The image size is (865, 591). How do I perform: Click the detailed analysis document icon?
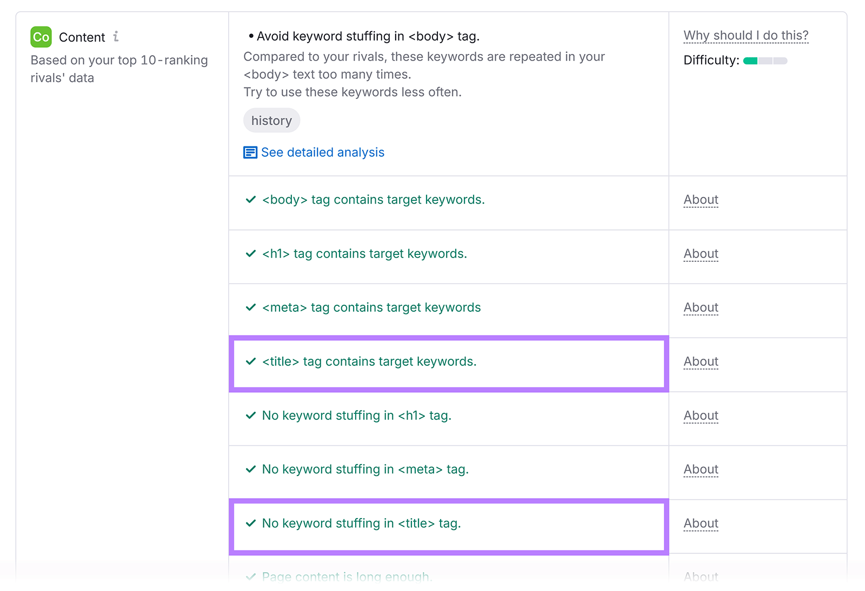coord(250,152)
